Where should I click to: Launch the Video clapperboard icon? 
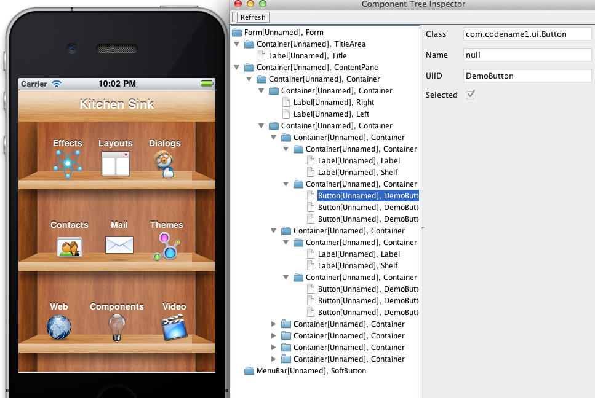174,327
